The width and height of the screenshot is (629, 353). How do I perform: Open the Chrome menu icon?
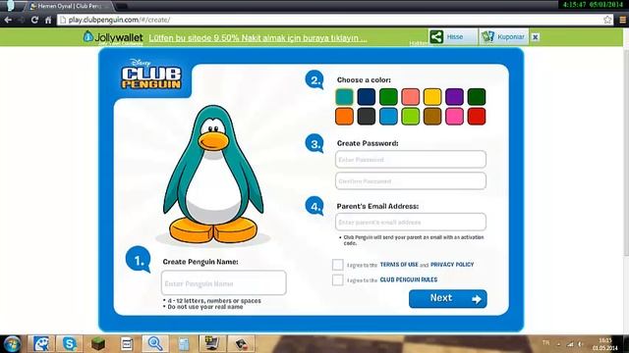click(x=622, y=20)
